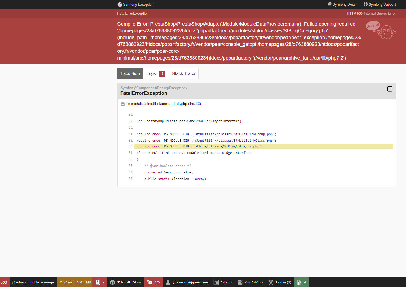This screenshot has width=406, height=287.
Task: Open the admin_module_manage route panel
Action: tap(33, 282)
